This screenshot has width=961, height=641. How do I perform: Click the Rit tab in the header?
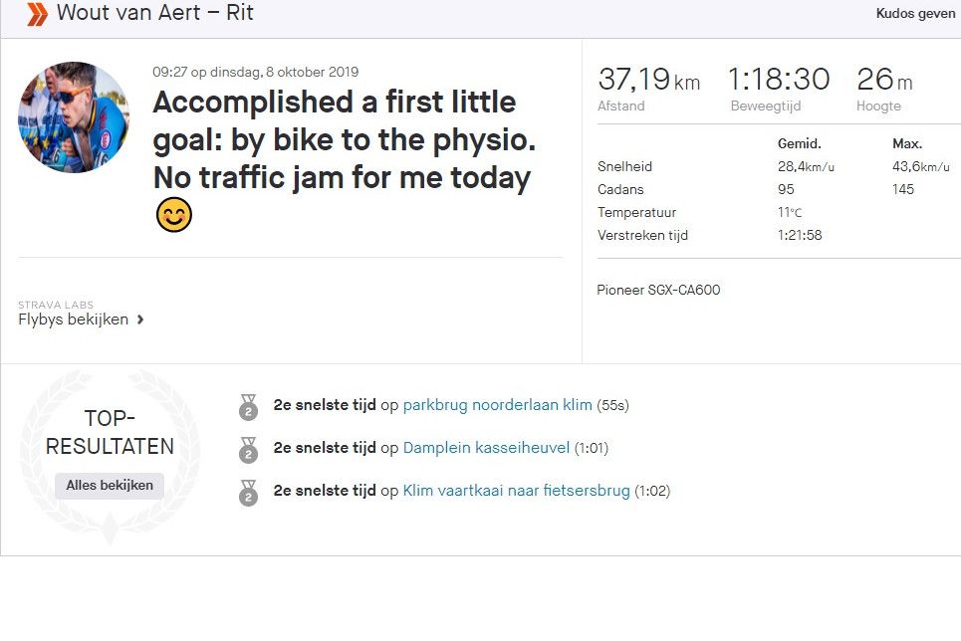coord(241,13)
